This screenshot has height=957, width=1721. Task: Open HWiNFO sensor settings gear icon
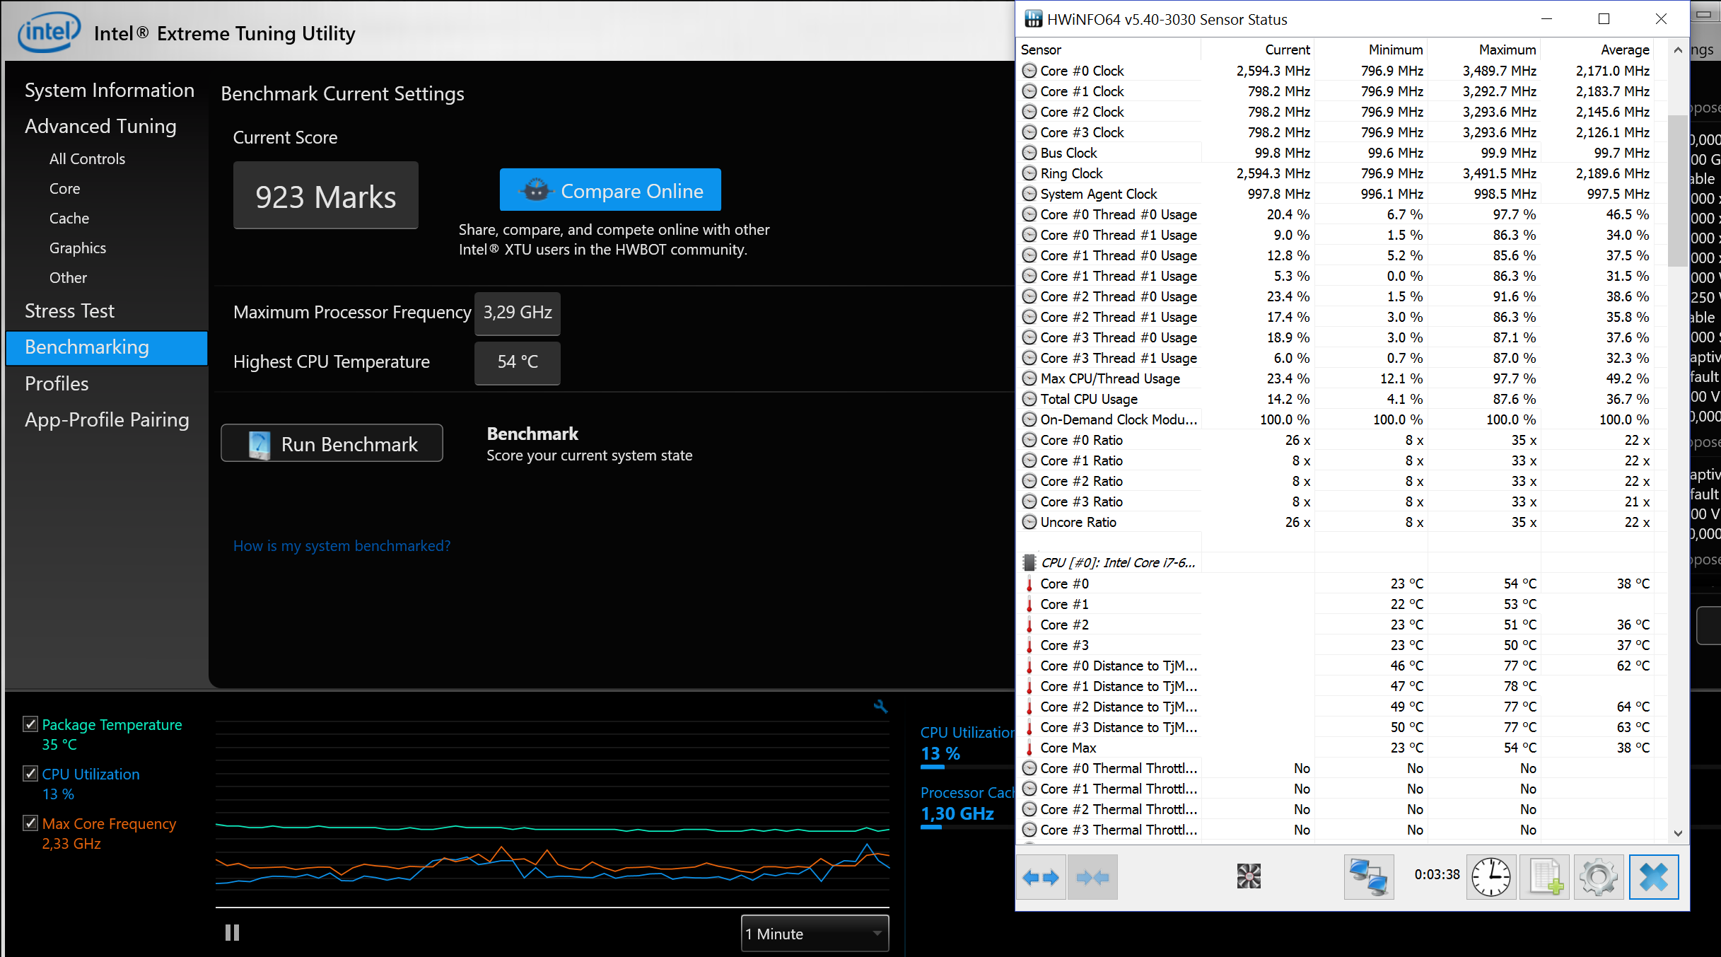click(x=1598, y=877)
